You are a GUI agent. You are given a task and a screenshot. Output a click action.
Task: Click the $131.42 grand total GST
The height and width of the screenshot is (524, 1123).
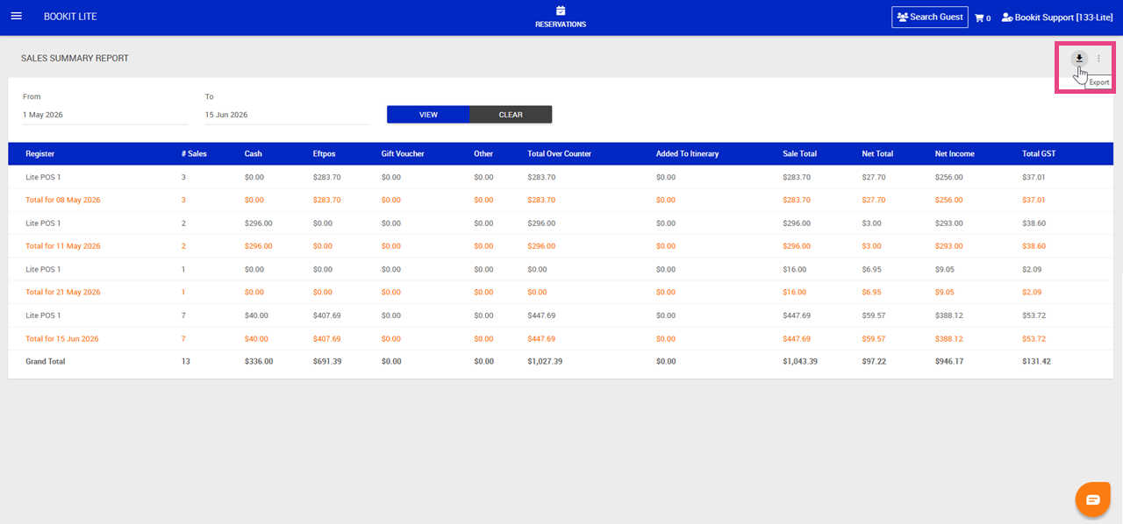click(1036, 361)
